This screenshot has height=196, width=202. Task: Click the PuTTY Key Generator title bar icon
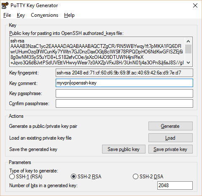tap(5, 5)
